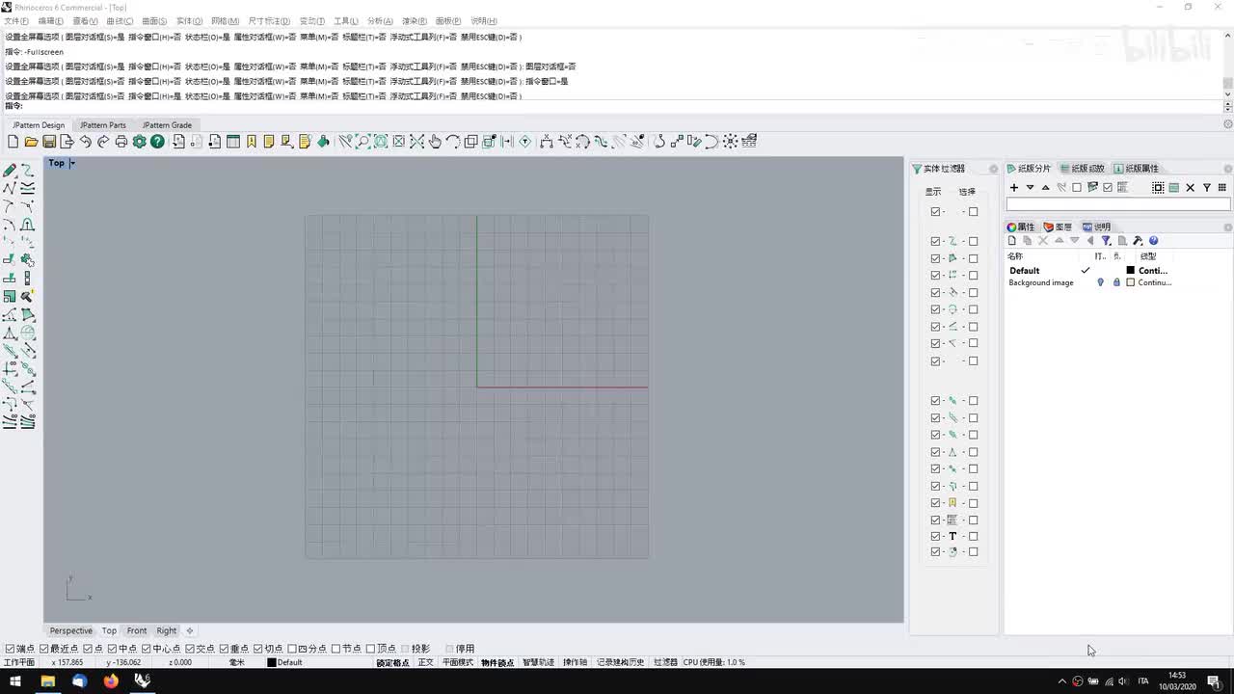The height and width of the screenshot is (694, 1234).
Task: Save the document with floppy disk icon
Action: pyautogui.click(x=49, y=142)
